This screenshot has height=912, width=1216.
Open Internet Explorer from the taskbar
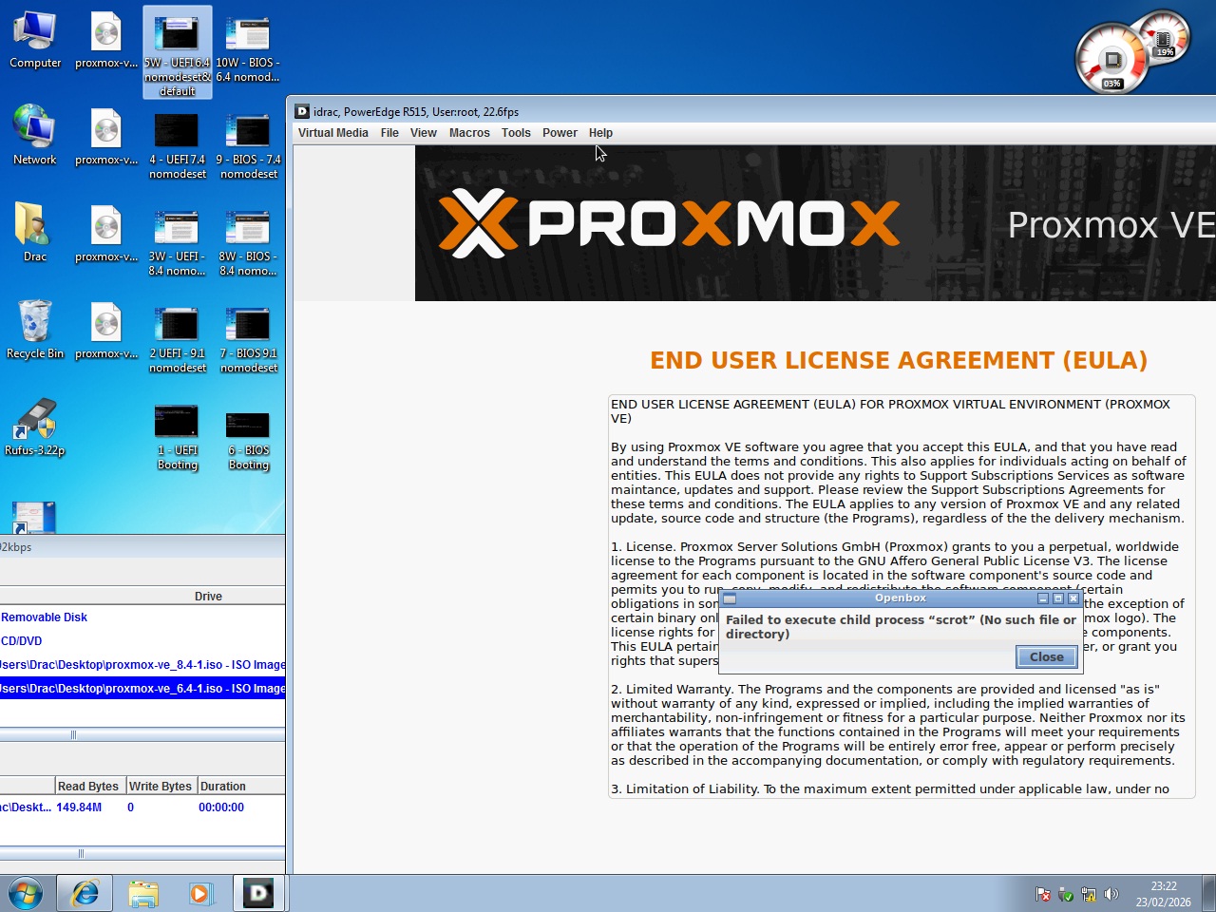point(85,893)
